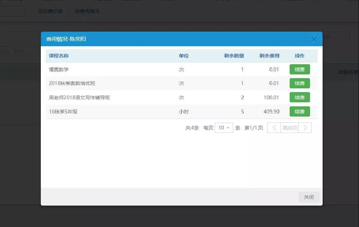Click the 剩余费用 column header
Viewport: 359px width, 227px height.
[x=269, y=56]
